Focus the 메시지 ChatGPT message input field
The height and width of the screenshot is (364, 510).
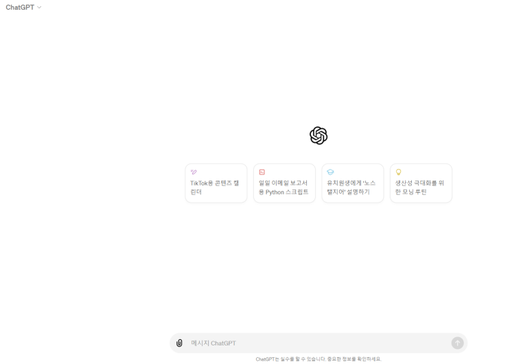point(317,343)
